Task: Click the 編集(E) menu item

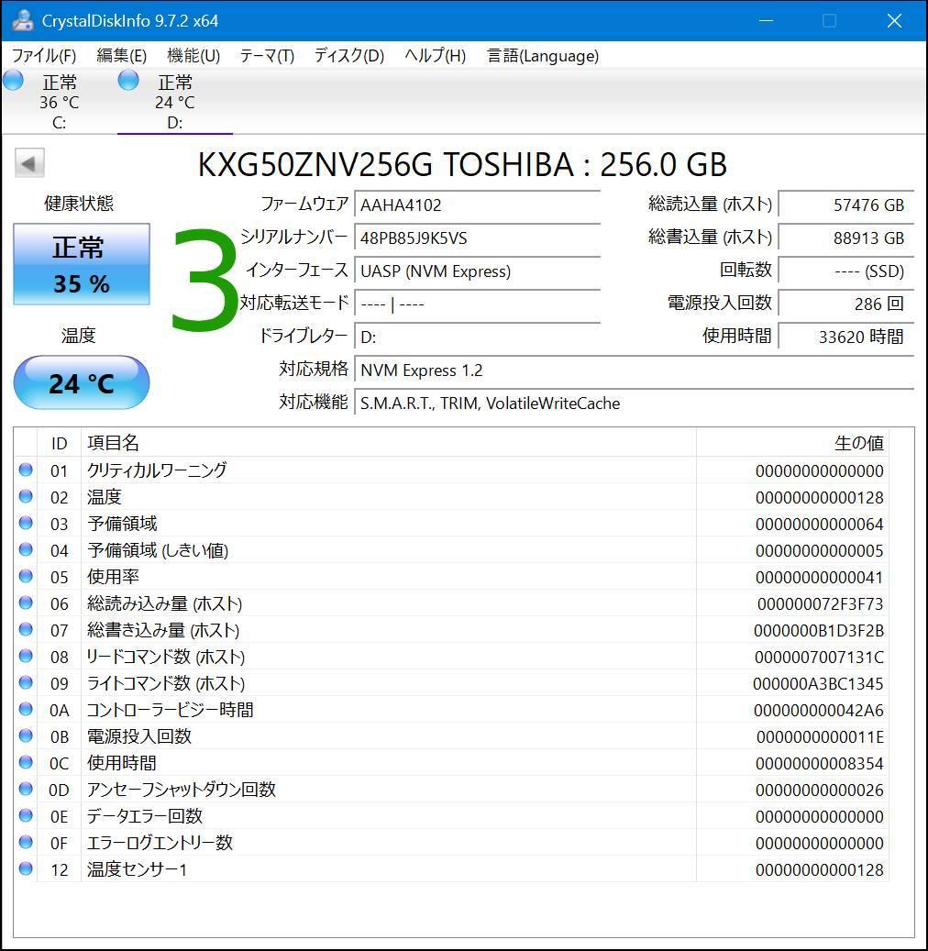Action: coord(120,56)
